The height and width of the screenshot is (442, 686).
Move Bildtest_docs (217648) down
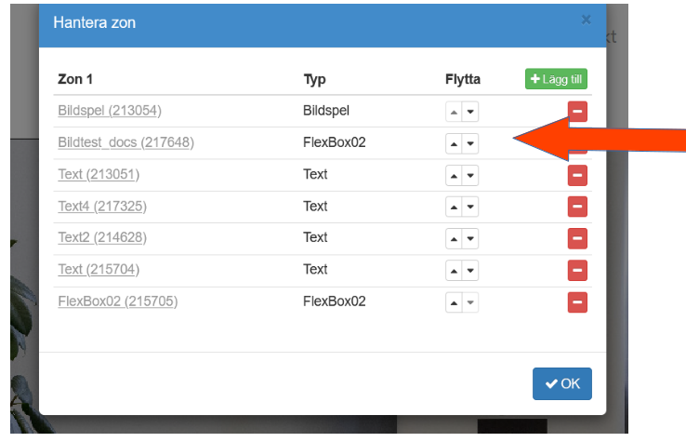470,143
